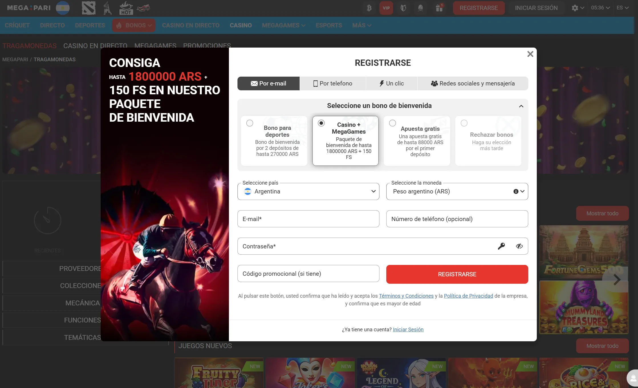The height and width of the screenshot is (388, 638).
Task: Open the gift box icon with notification
Action: coord(439,8)
